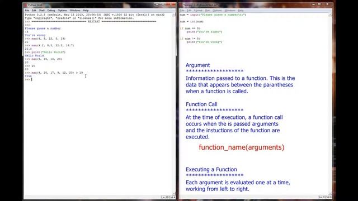Maximize the editor window

(x=319, y=4)
